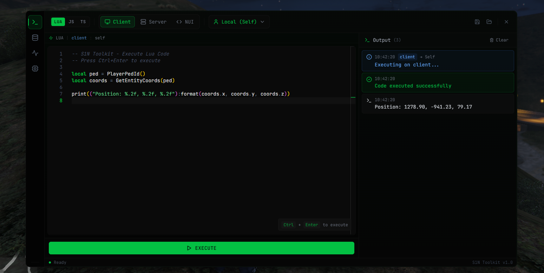The height and width of the screenshot is (273, 544).
Task: Click 'Code executed successfully' message
Action: coord(413,86)
